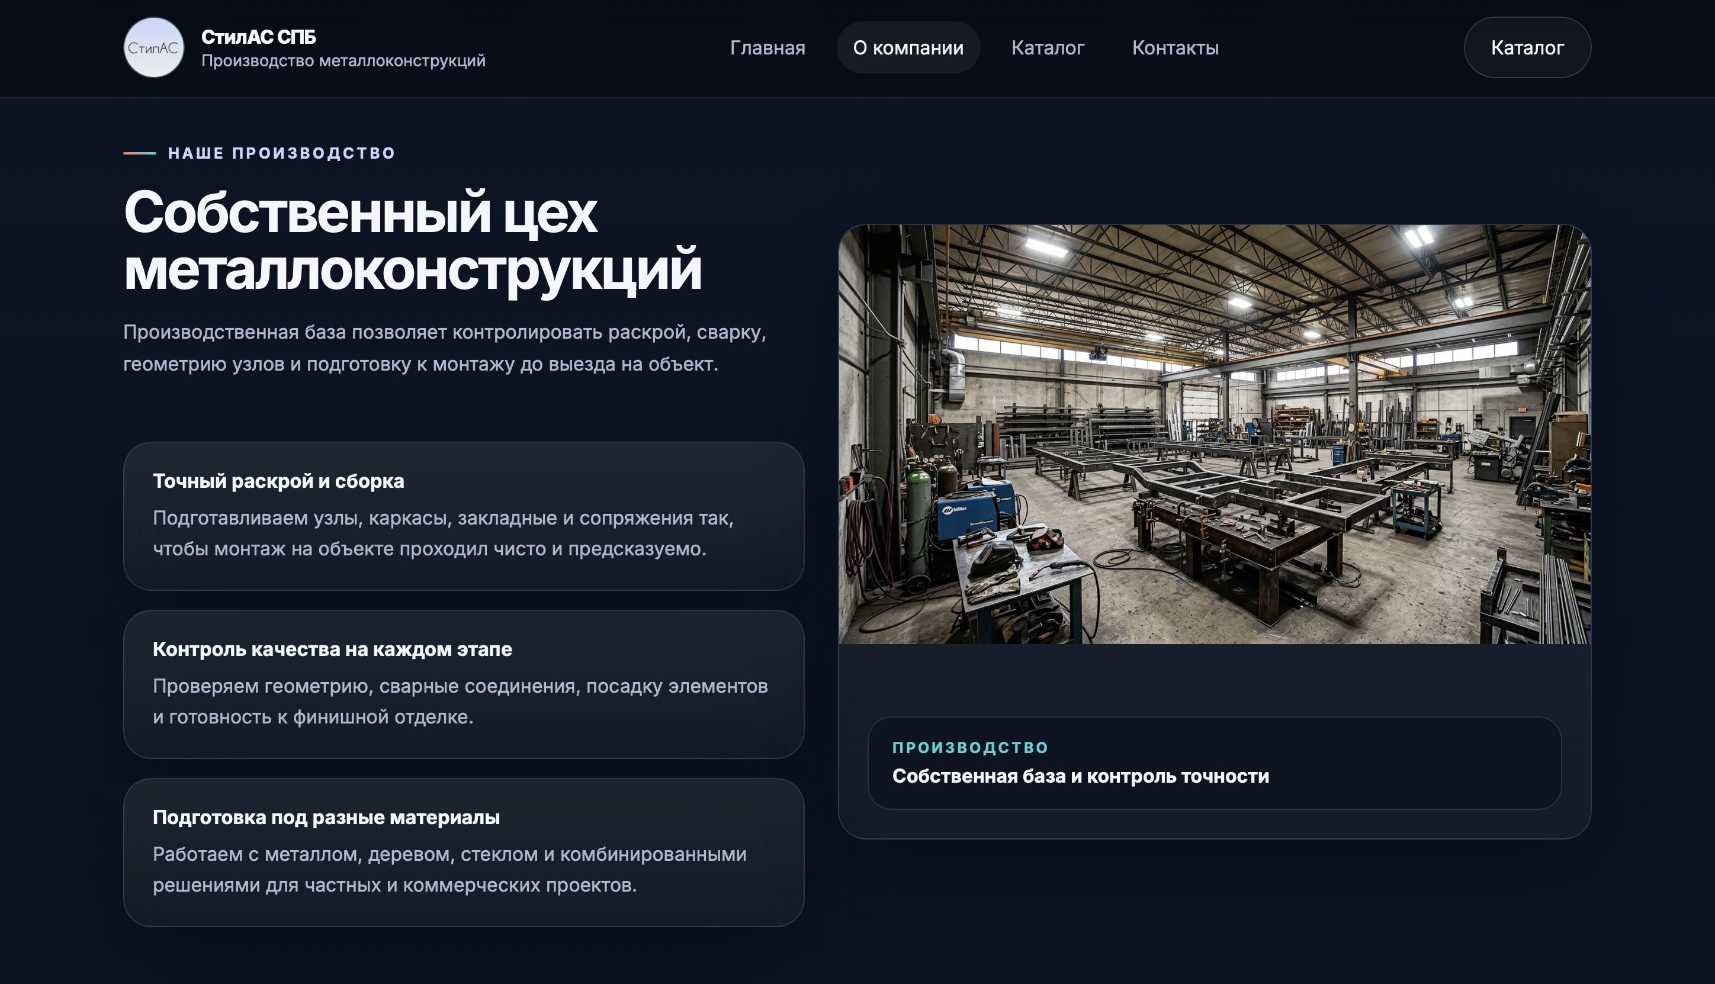Select the О компании nav tab
This screenshot has width=1715, height=984.
pos(908,47)
